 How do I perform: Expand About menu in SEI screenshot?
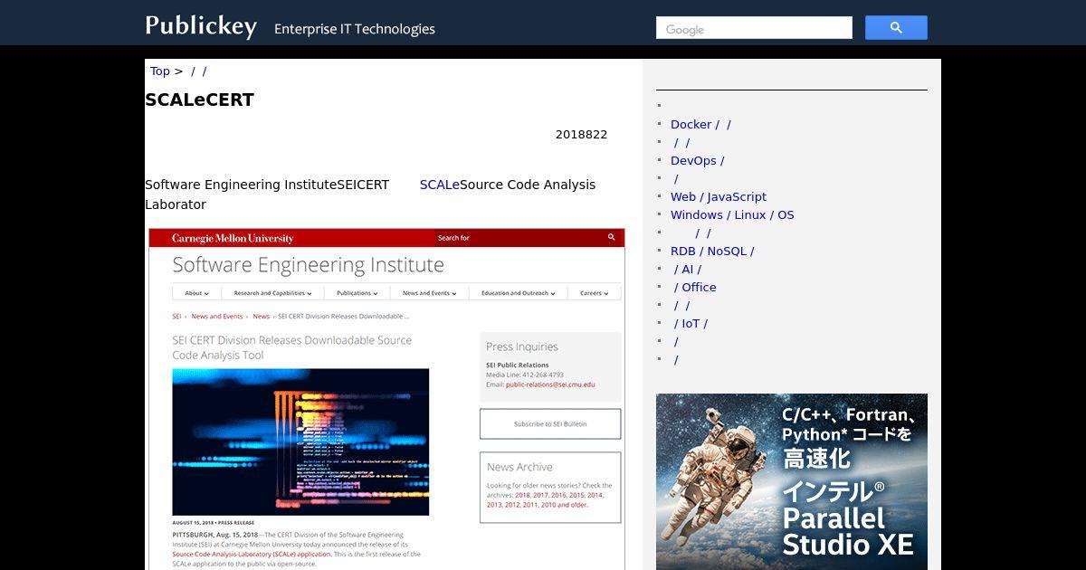(196, 293)
